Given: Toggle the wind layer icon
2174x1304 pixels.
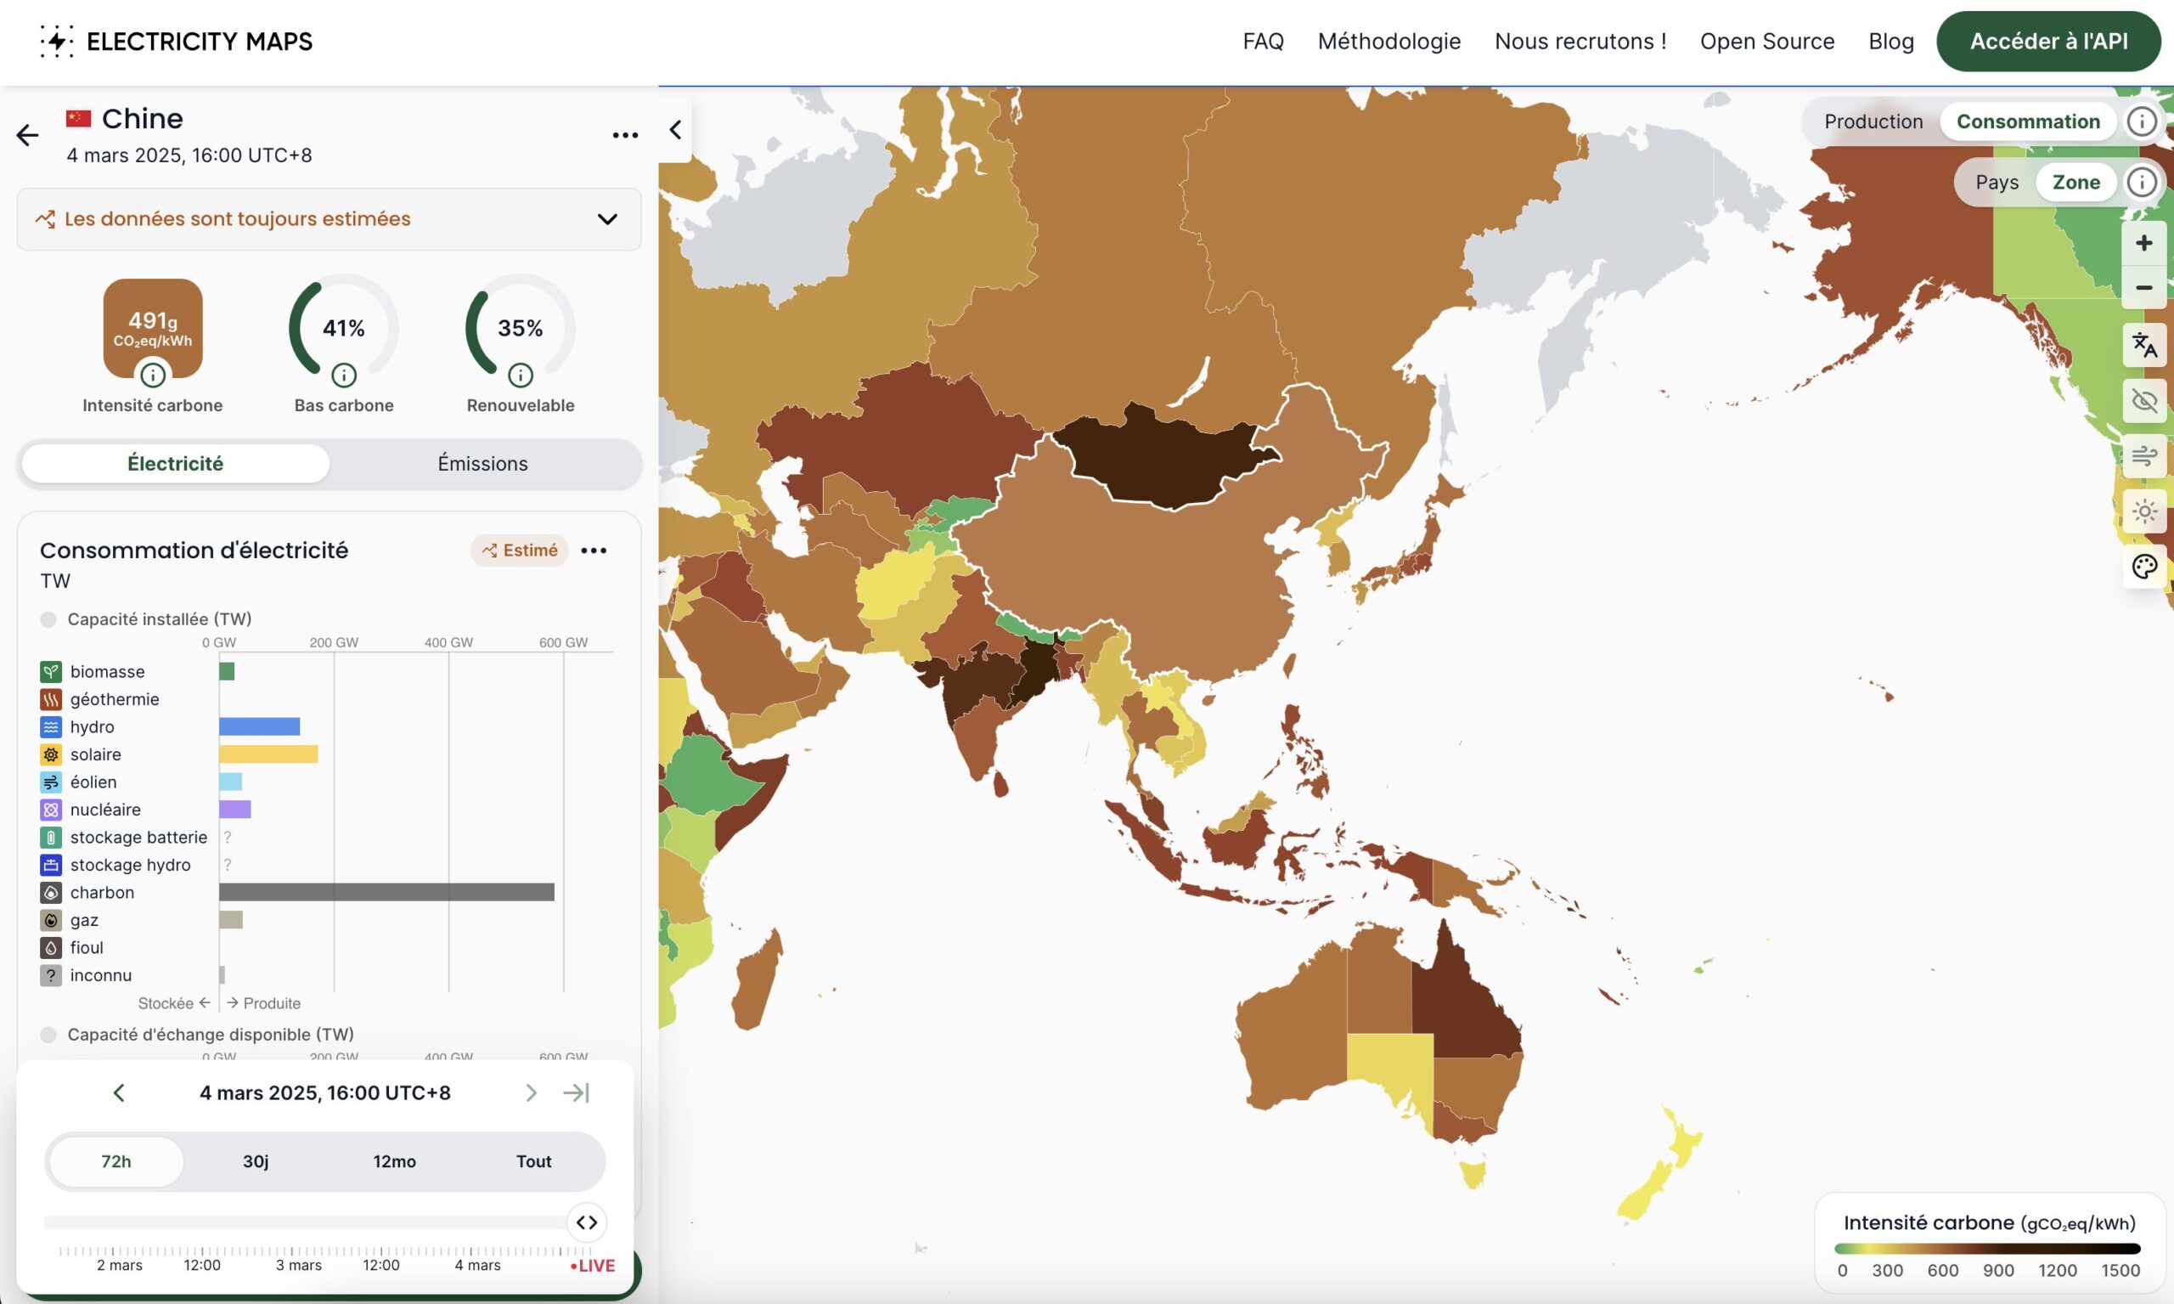Looking at the screenshot, I should click(x=2144, y=455).
